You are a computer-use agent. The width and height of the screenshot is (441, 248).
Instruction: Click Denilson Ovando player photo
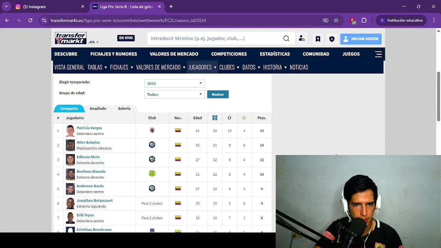click(70, 174)
